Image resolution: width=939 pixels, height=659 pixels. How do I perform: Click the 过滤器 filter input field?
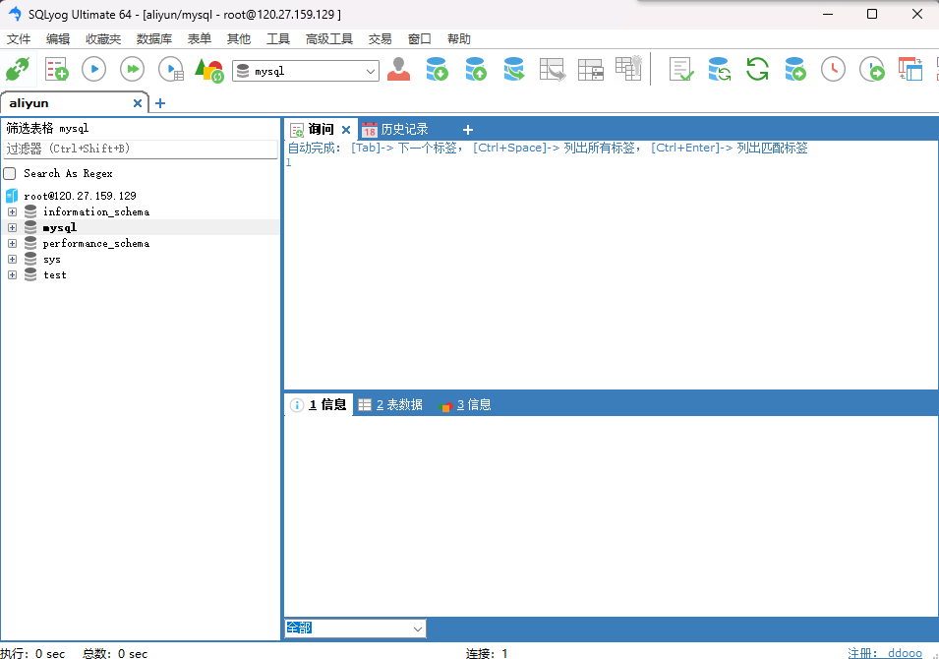point(141,150)
